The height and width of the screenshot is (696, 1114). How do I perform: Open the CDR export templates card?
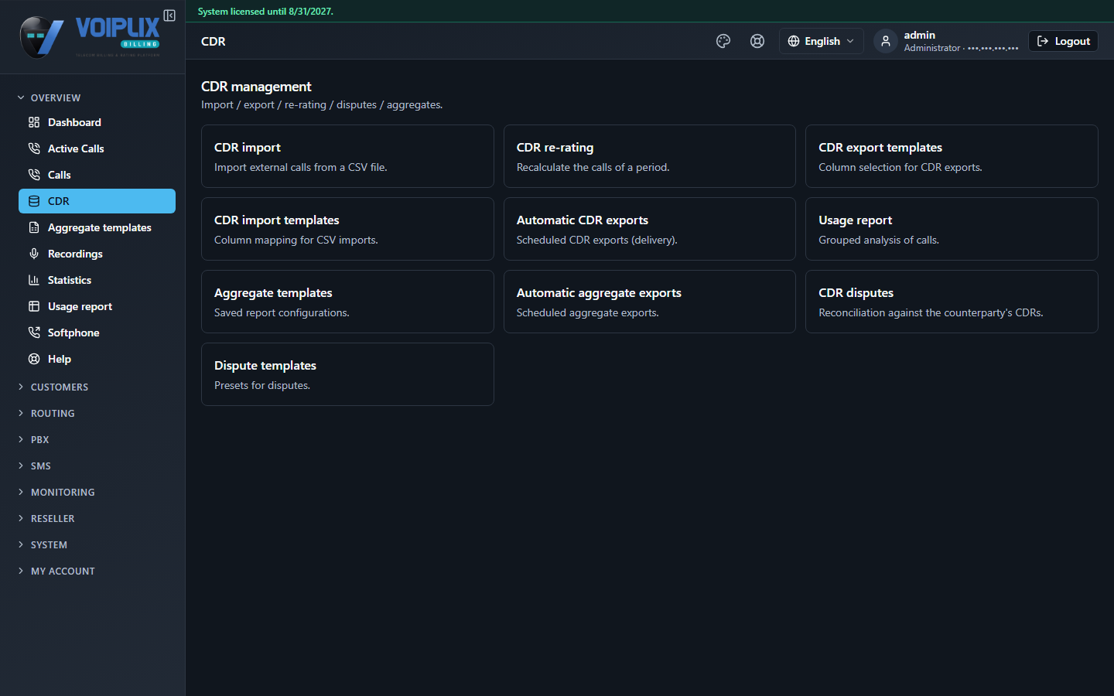tap(952, 156)
